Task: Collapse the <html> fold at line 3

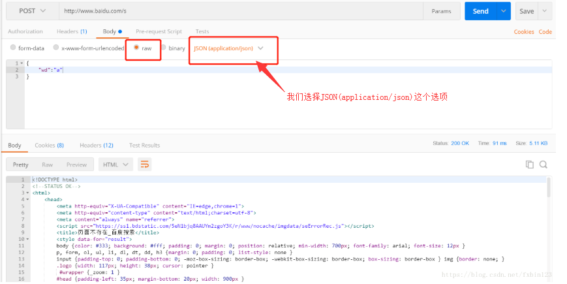Action: pos(27,193)
